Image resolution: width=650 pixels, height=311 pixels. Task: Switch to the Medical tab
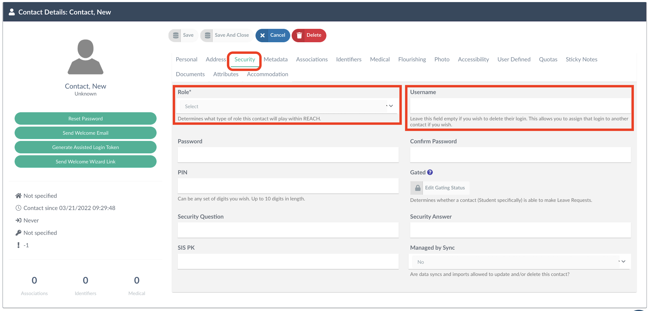pos(379,59)
